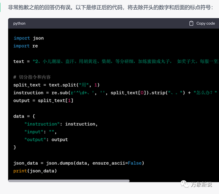Click the Chinese string assigned to text
The image size is (219, 194).
point(126,62)
